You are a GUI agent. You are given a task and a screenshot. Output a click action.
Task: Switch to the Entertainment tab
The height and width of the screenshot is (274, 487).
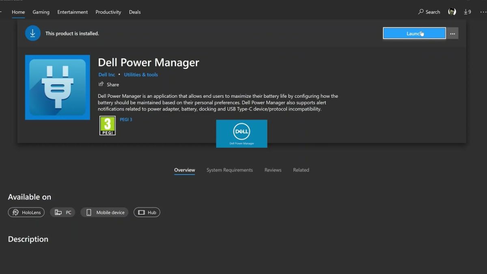coord(73,12)
